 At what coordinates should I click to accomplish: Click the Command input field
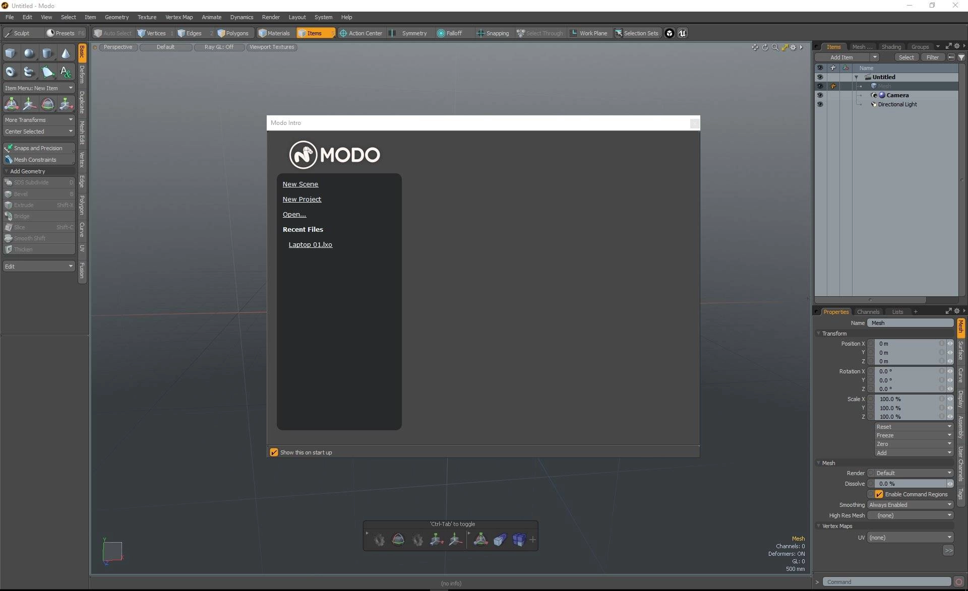point(887,582)
